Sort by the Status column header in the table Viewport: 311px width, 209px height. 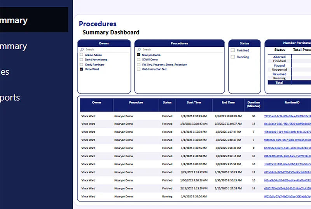[x=167, y=105]
